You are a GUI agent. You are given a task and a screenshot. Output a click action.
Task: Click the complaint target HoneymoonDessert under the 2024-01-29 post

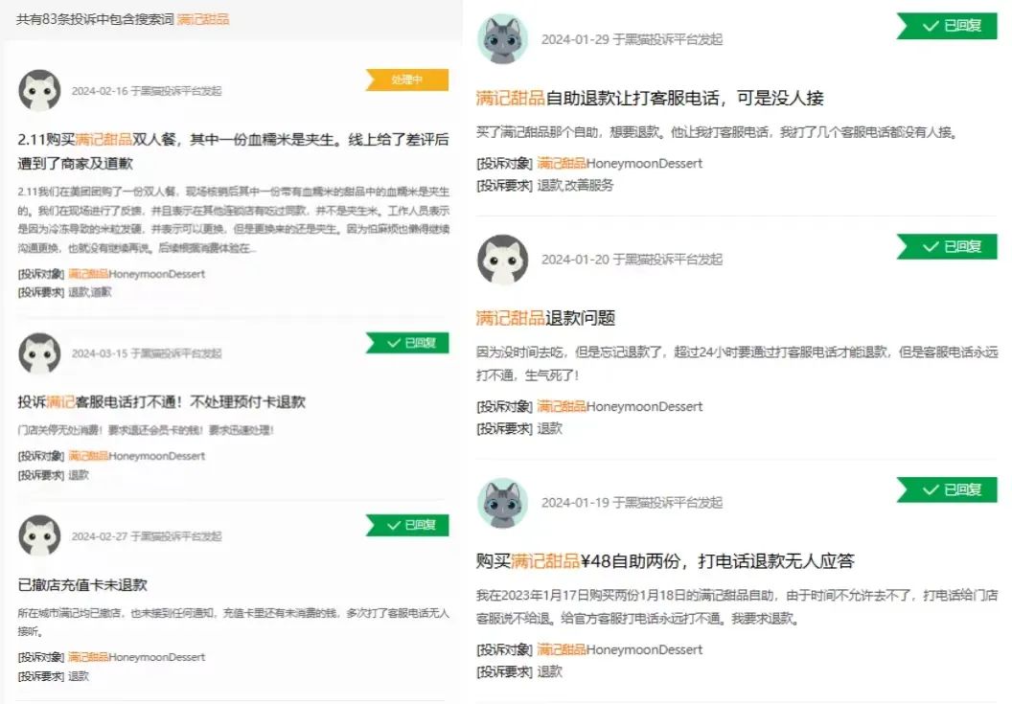(x=620, y=163)
